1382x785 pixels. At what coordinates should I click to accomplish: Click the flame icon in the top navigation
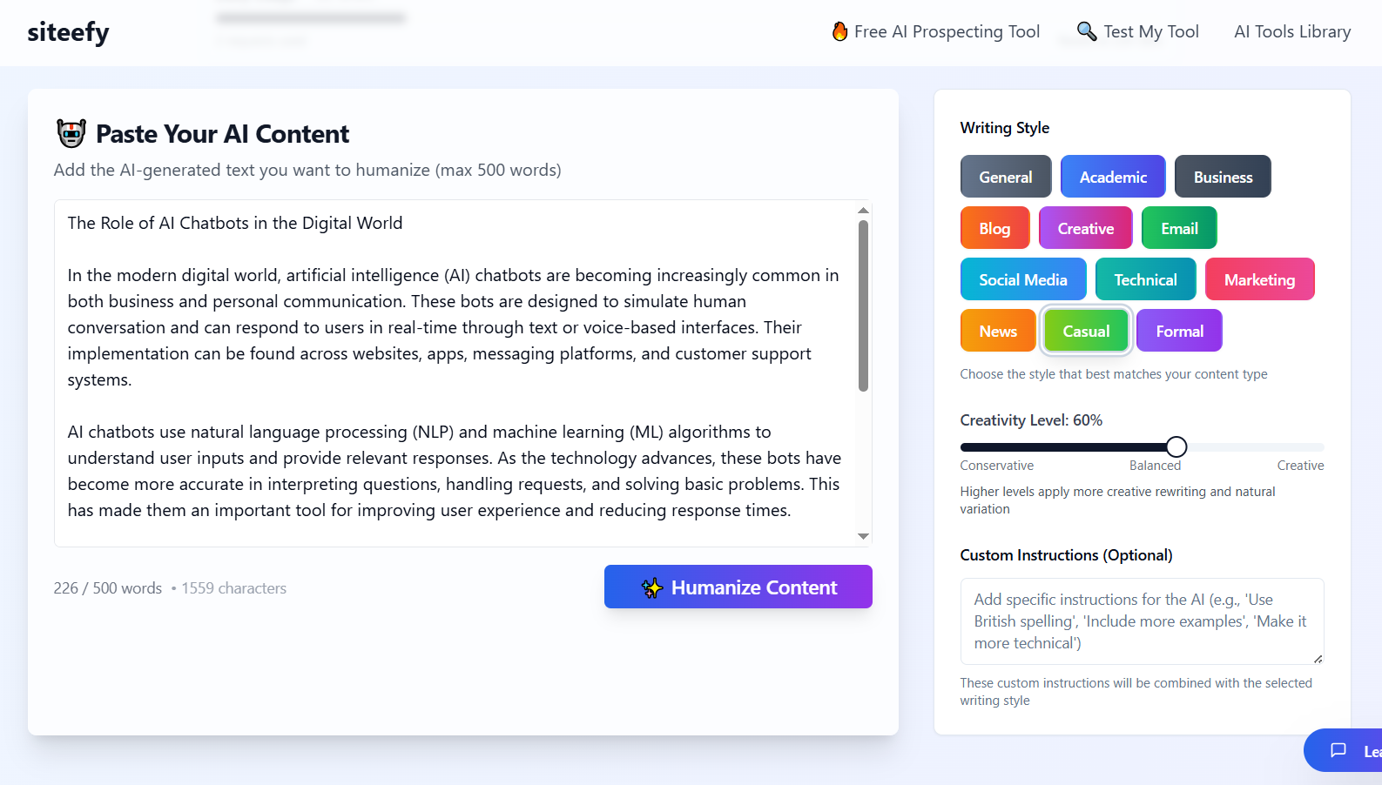(x=839, y=31)
